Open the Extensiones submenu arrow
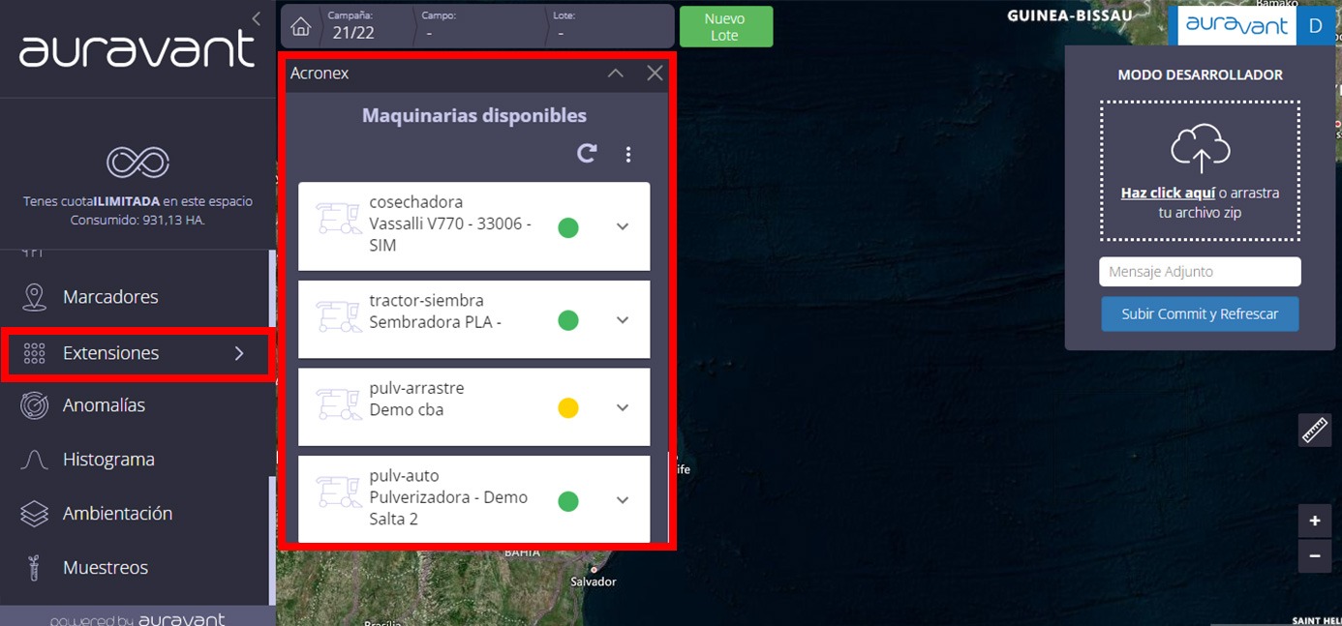 click(x=239, y=353)
